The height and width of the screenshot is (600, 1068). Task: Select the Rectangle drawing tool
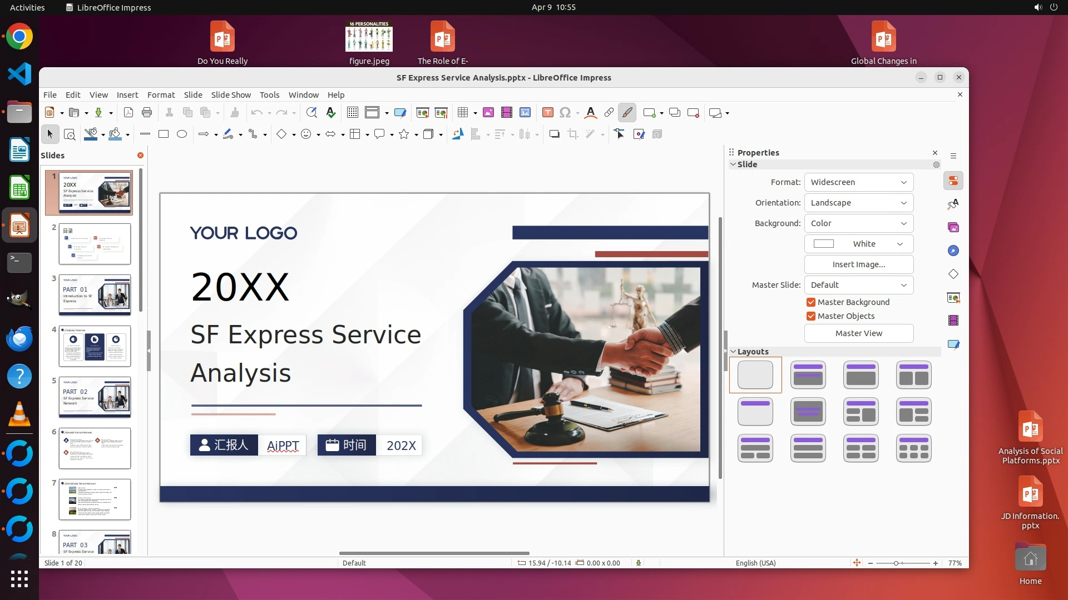(164, 134)
